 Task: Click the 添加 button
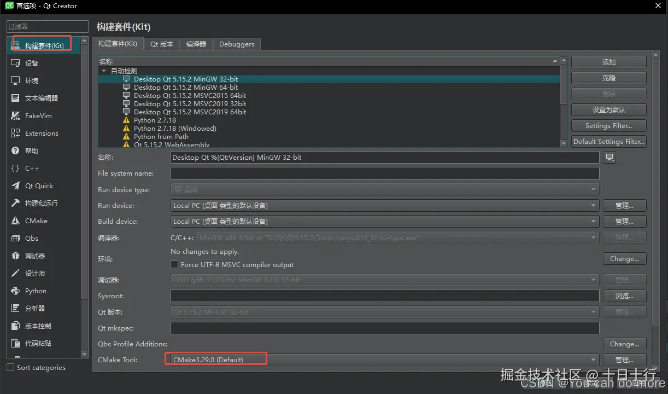609,62
